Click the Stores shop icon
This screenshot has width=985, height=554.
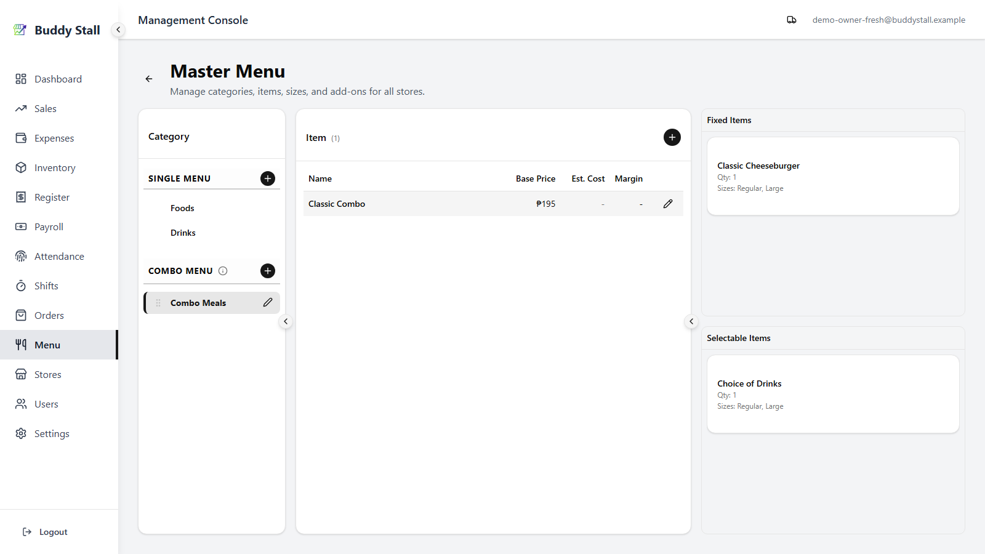point(21,374)
